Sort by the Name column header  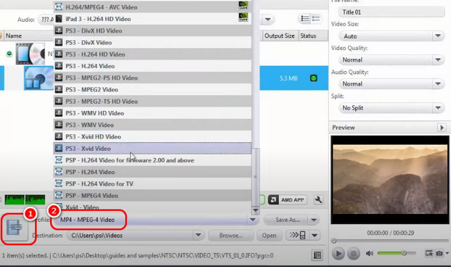[x=28, y=36]
